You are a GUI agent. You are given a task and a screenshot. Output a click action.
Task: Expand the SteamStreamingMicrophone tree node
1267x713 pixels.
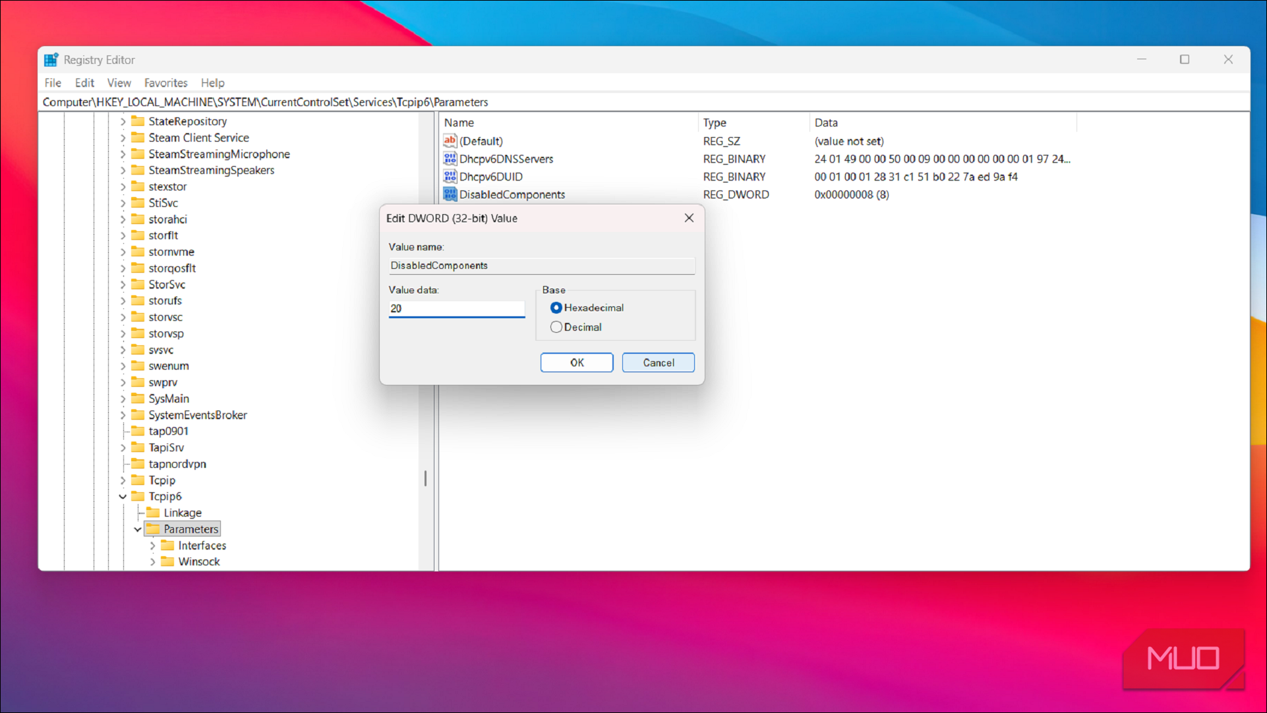[x=123, y=154]
